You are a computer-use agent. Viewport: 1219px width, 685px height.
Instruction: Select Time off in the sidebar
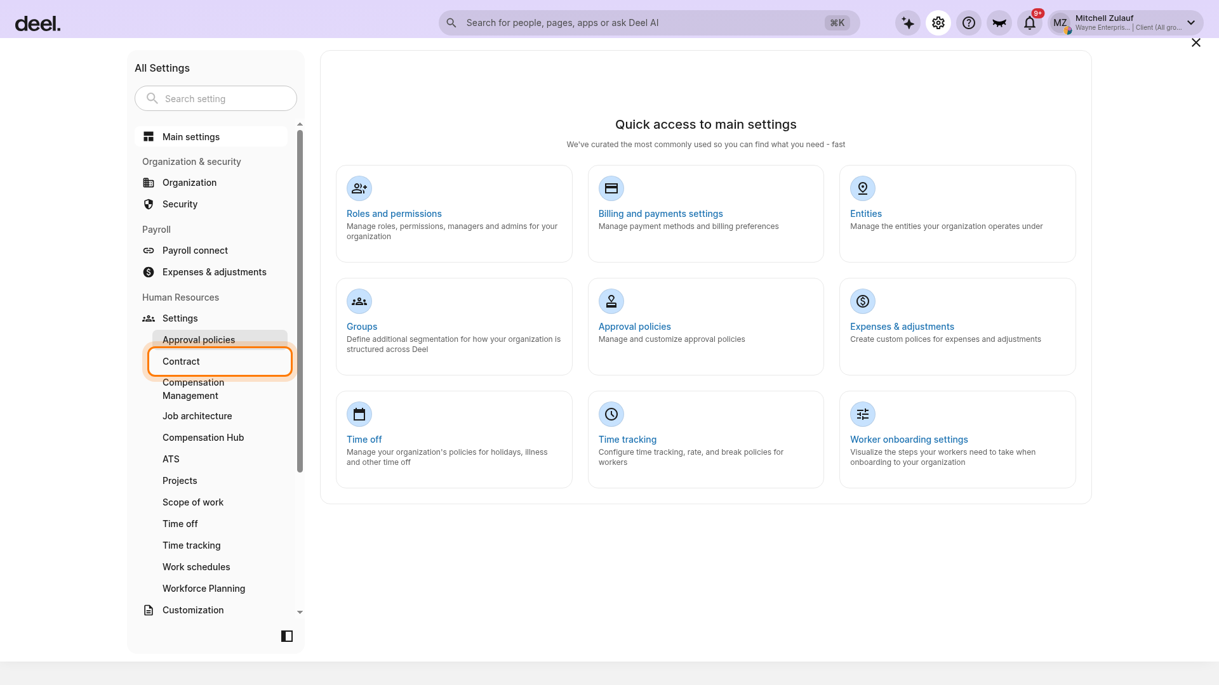220,524
